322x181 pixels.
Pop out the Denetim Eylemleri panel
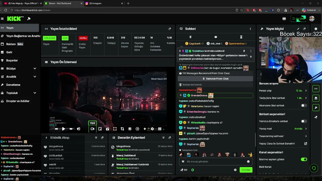point(170,138)
